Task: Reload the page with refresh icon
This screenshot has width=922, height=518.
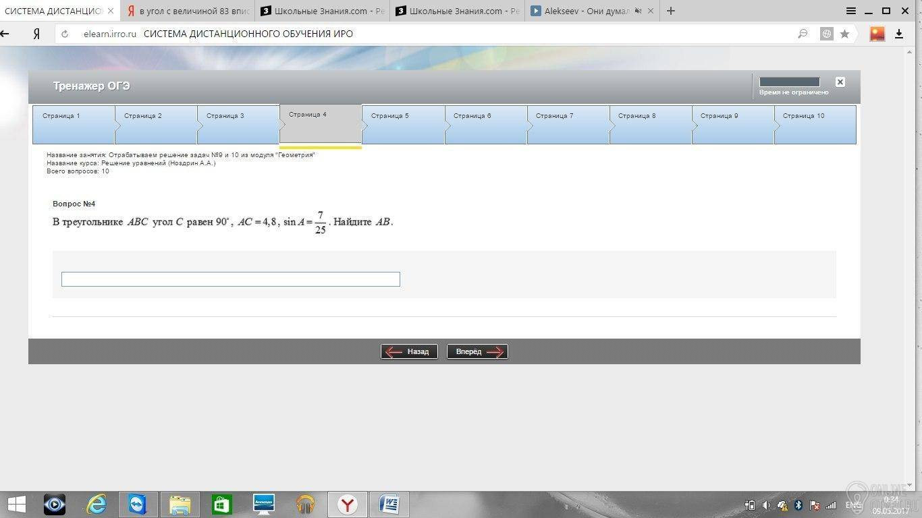Action: (x=65, y=34)
